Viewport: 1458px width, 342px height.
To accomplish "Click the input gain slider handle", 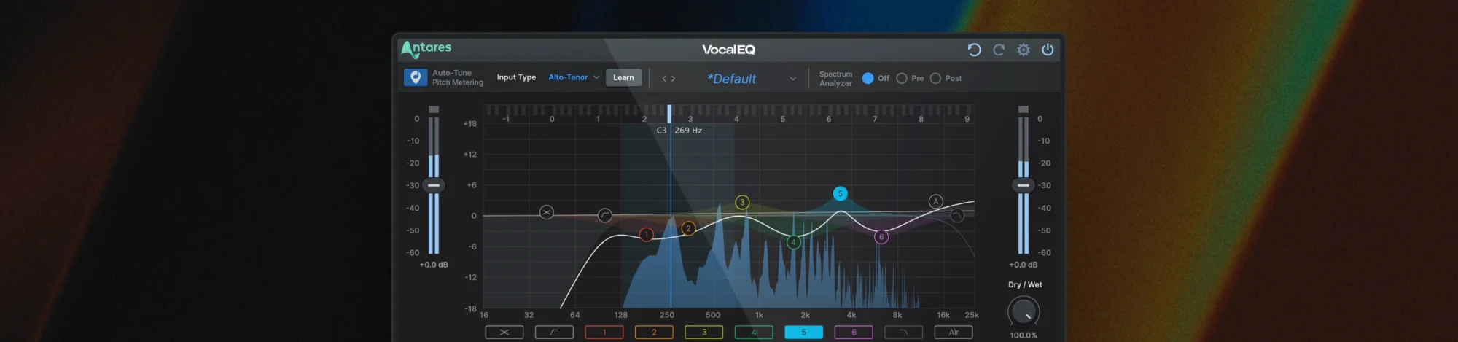I will (434, 185).
